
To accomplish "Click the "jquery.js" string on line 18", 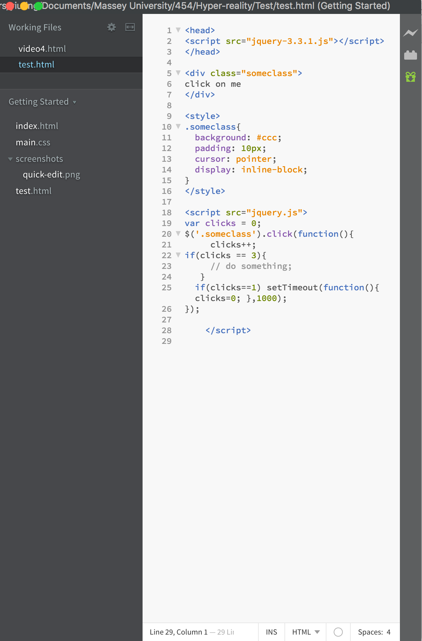I will 274,213.
